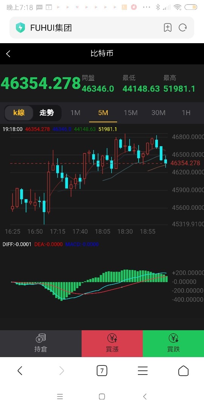This screenshot has width=204, height=409.
Task: Tap the back arrow beside 比特币 title
Action: pyautogui.click(x=8, y=54)
